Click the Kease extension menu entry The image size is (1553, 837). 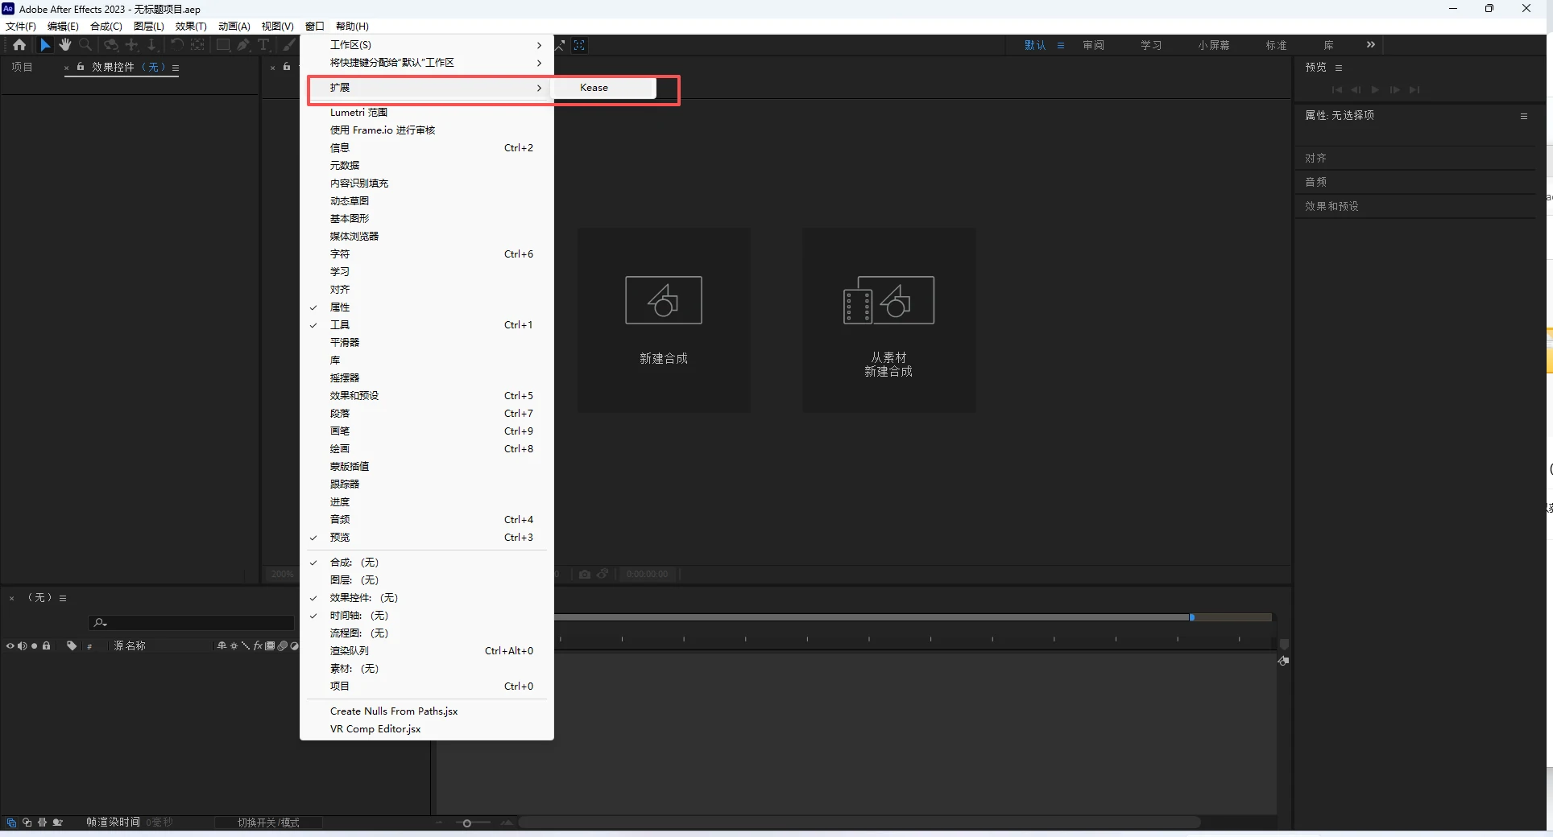594,88
